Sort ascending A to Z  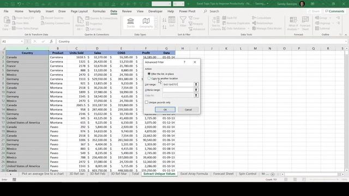[x=164, y=20]
